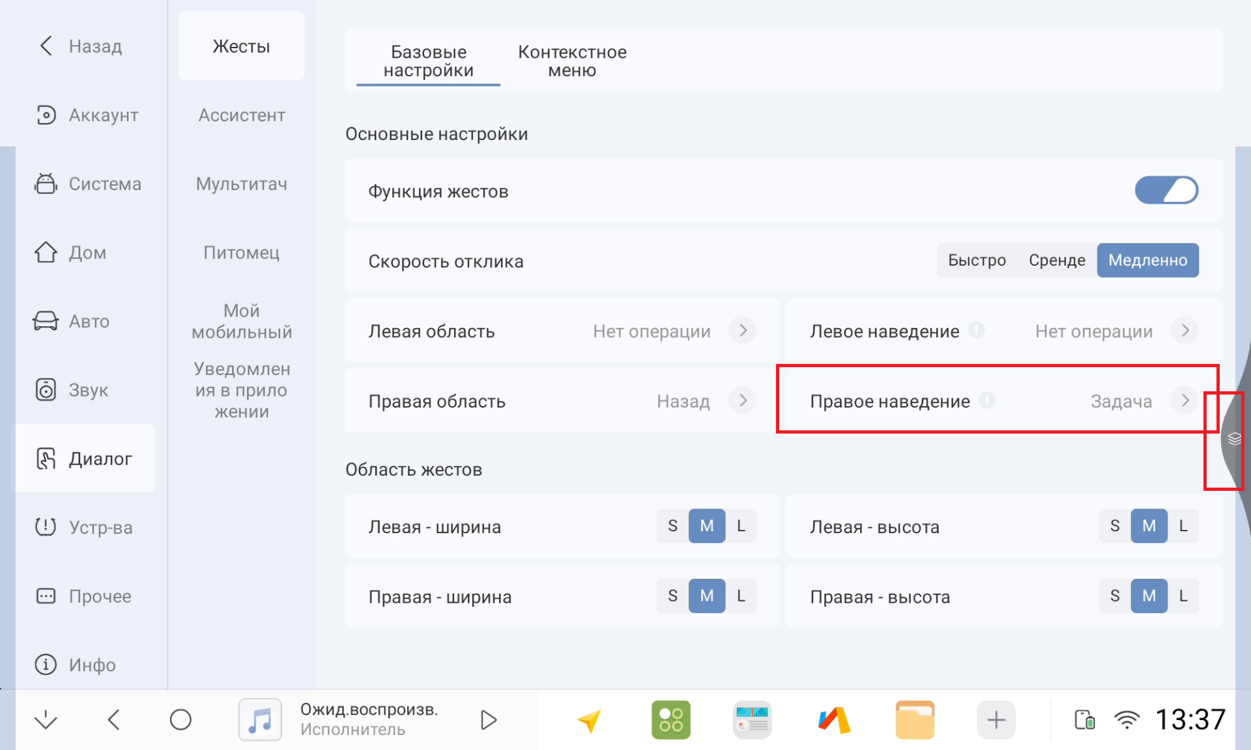Tap the clock showing 13:37
The image size is (1251, 750).
pos(1190,719)
